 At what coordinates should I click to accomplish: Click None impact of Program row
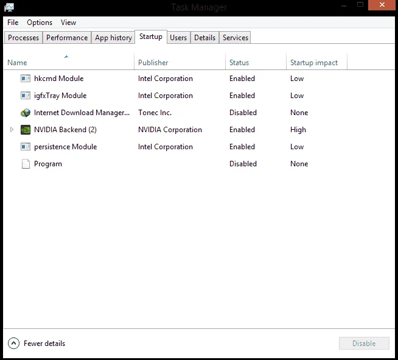tap(299, 164)
